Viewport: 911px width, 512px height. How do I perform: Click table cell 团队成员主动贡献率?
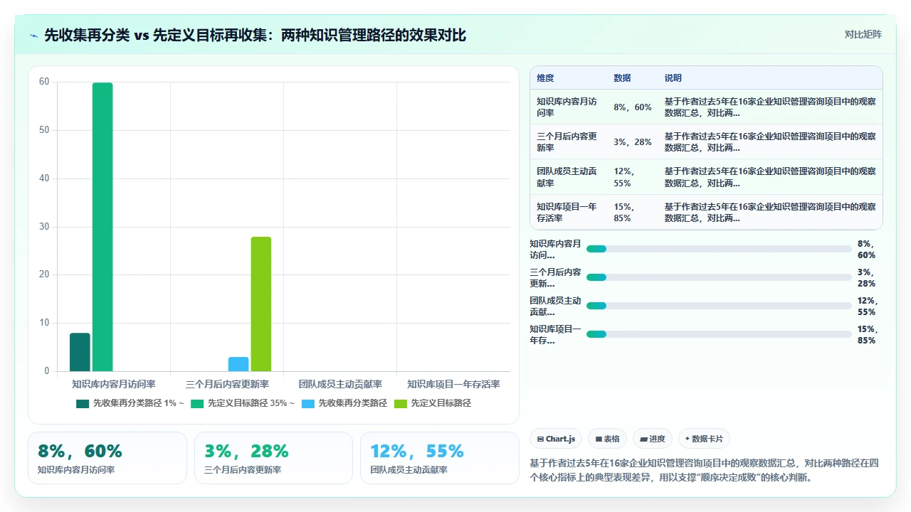coord(569,177)
